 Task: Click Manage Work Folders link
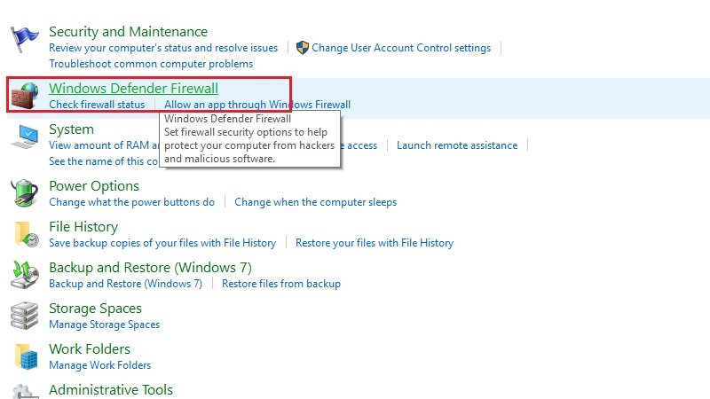click(x=100, y=365)
